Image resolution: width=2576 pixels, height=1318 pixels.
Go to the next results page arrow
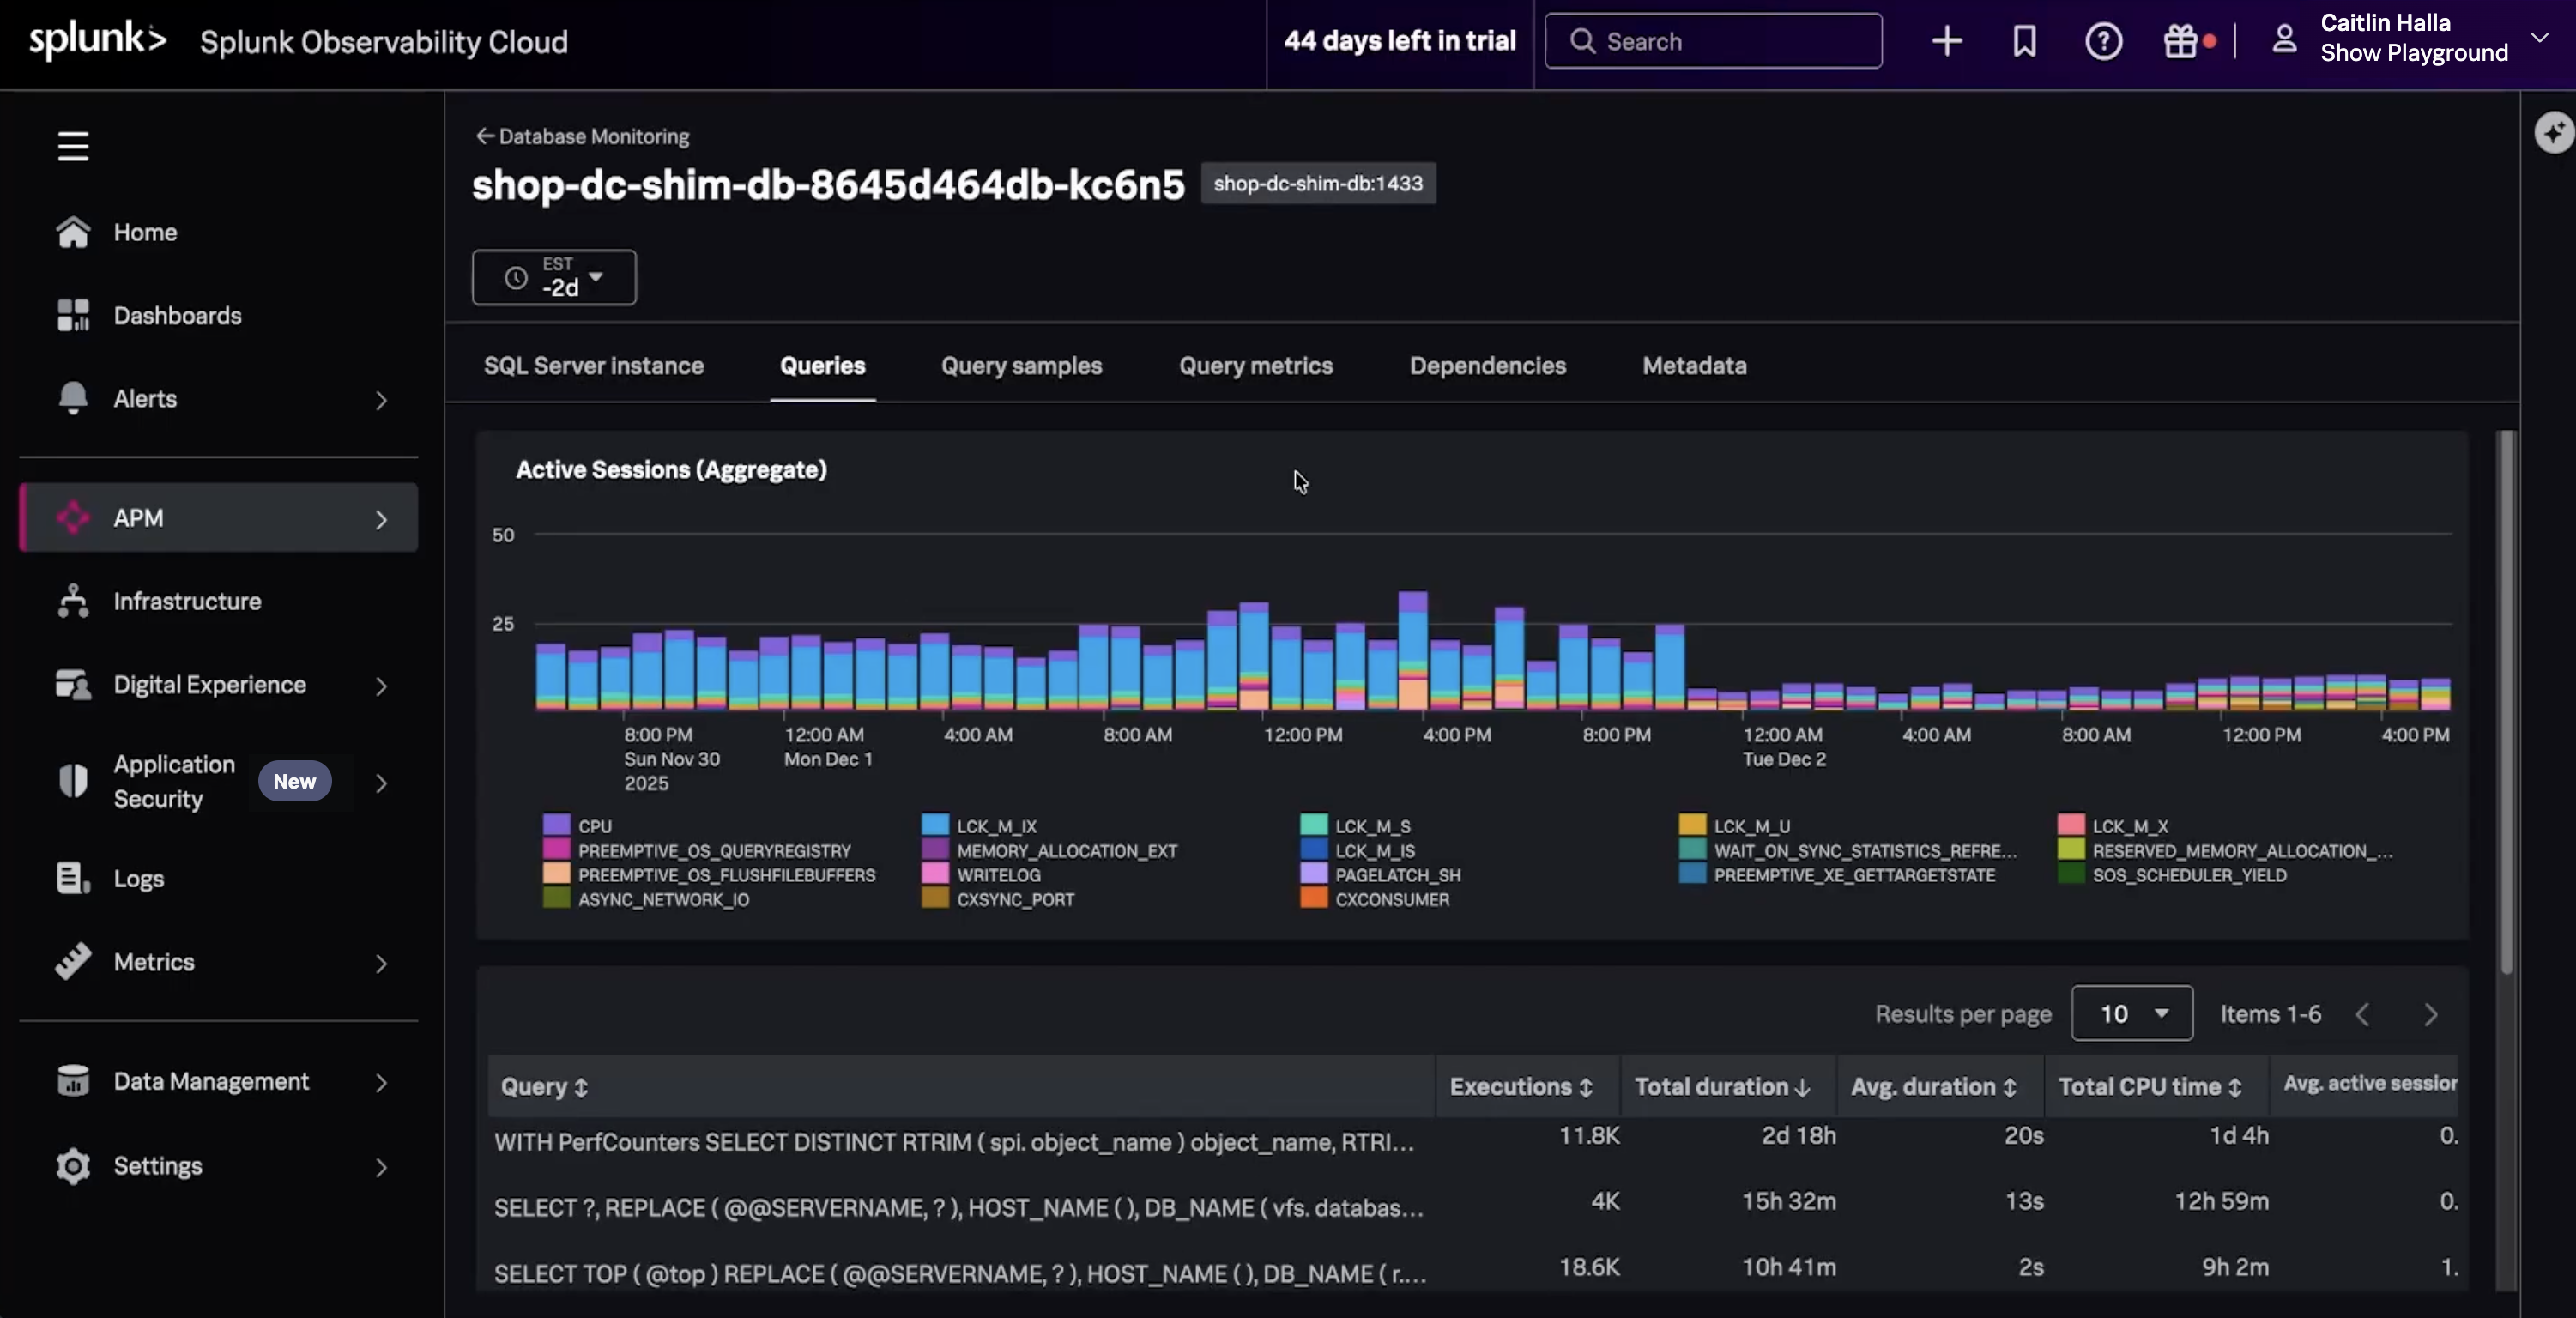coord(2431,1014)
